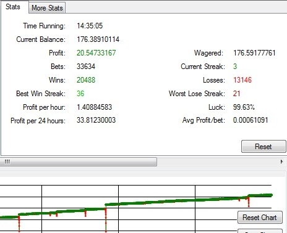Select the Wins count 20488
Viewport: 287px width, 233px height.
tap(86, 80)
